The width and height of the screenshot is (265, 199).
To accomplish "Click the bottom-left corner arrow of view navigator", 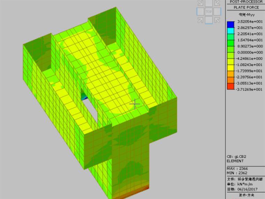I will (x=200, y=20).
